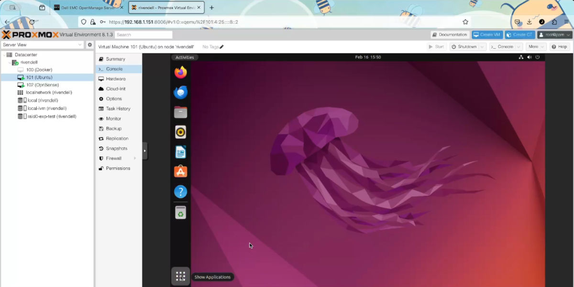The height and width of the screenshot is (287, 574).
Task: Open the Ubuntu system status menu
Action: click(x=529, y=57)
